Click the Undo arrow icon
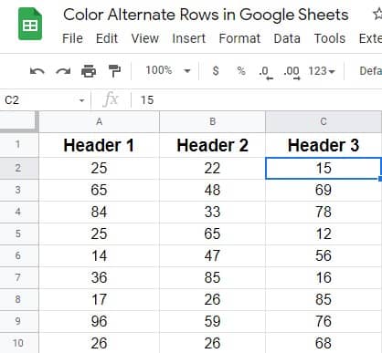The width and height of the screenshot is (382, 353). click(37, 71)
